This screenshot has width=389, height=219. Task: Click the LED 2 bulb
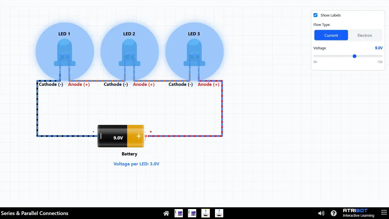pyautogui.click(x=130, y=53)
